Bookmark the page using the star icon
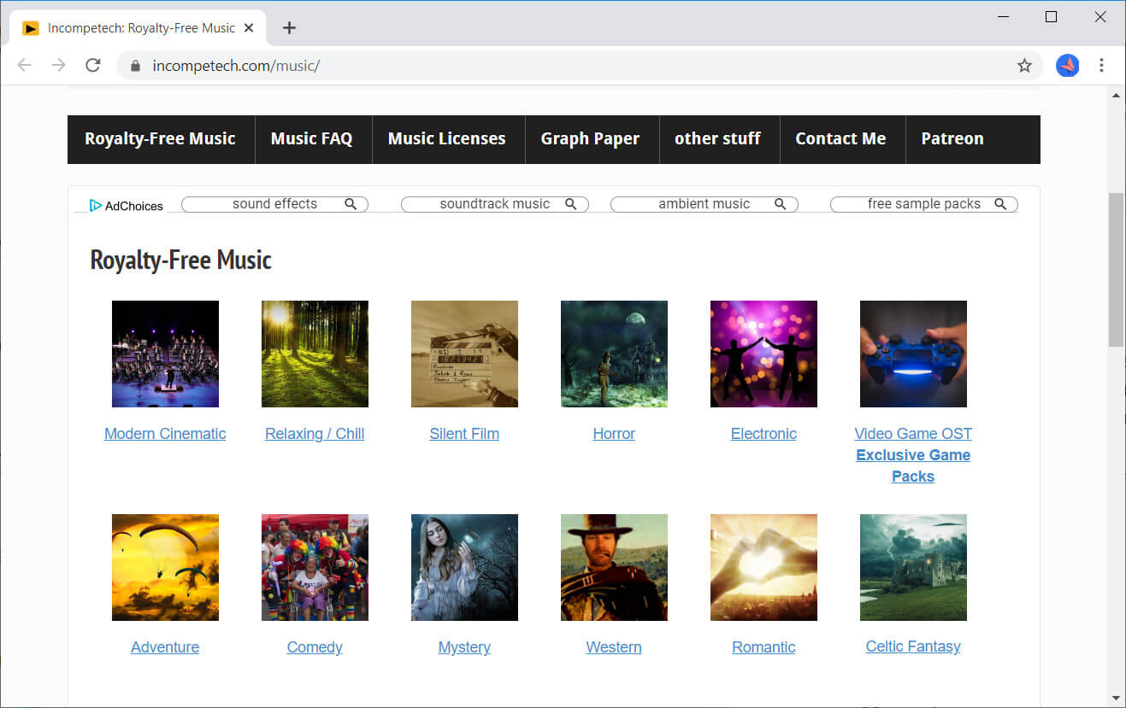This screenshot has width=1126, height=708. 1024,65
